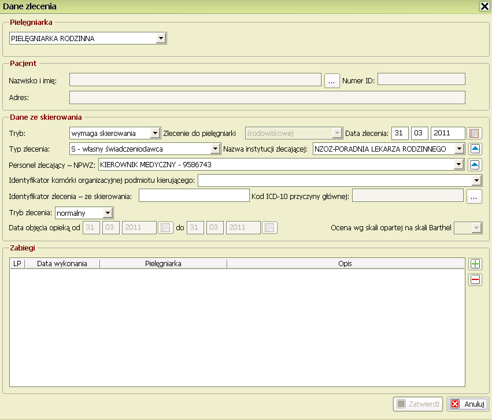The image size is (492, 420).
Task: Click blue arrow icon beside Nazwa instytucji zlecającej
Action: pyautogui.click(x=475, y=149)
